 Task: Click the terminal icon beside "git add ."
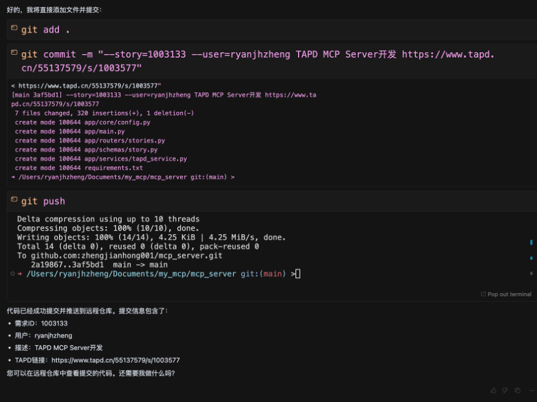pos(14,26)
